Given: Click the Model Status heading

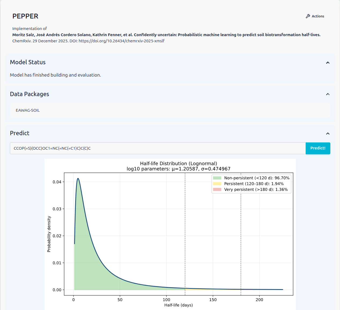Looking at the screenshot, I should pos(28,62).
